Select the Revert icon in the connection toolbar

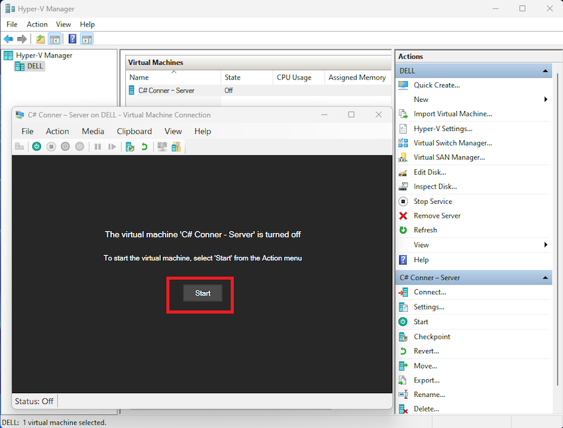pyautogui.click(x=144, y=146)
